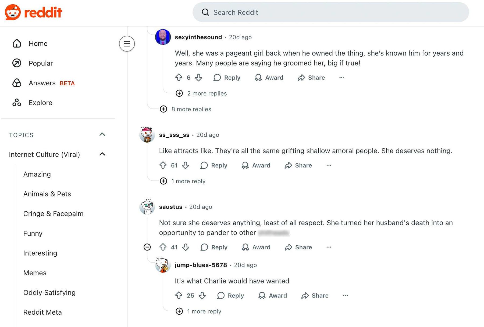
Task: Open Cringe & Facepalm topic
Action: point(53,214)
